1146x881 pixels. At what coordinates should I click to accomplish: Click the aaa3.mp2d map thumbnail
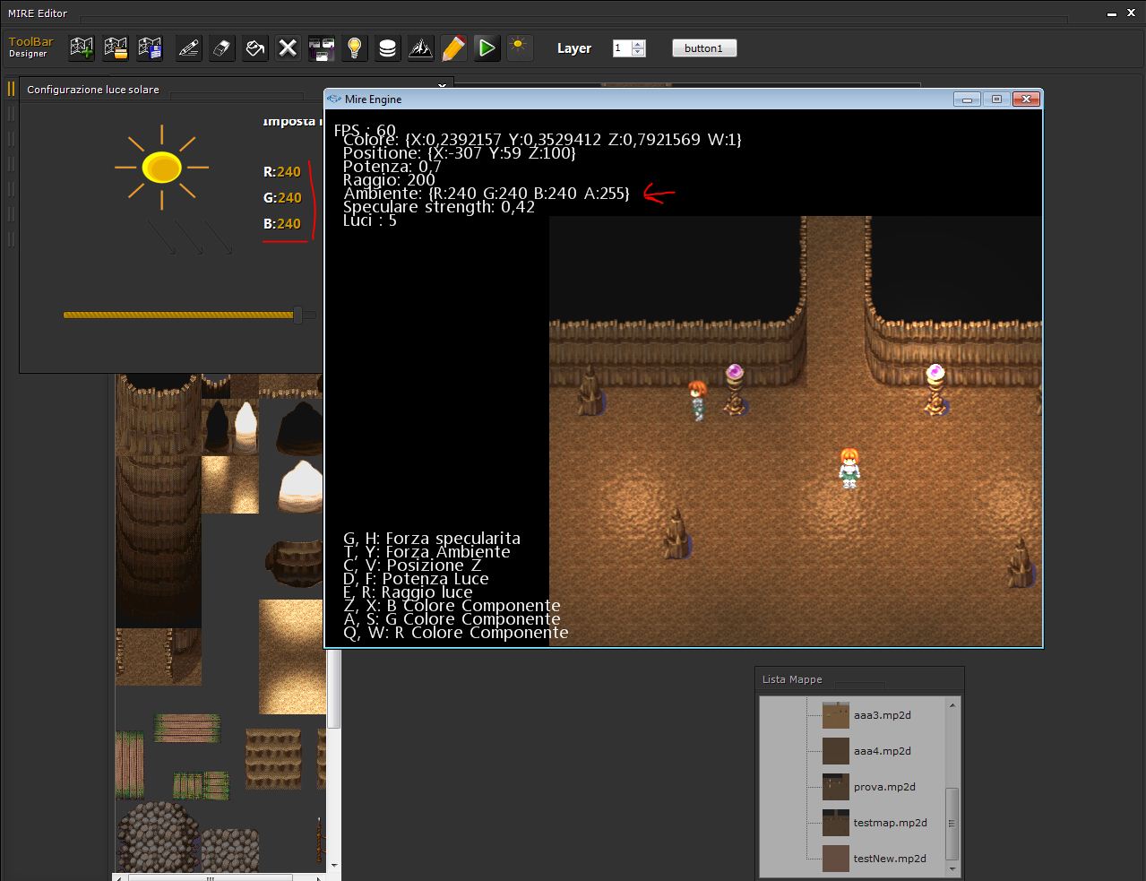click(x=836, y=715)
